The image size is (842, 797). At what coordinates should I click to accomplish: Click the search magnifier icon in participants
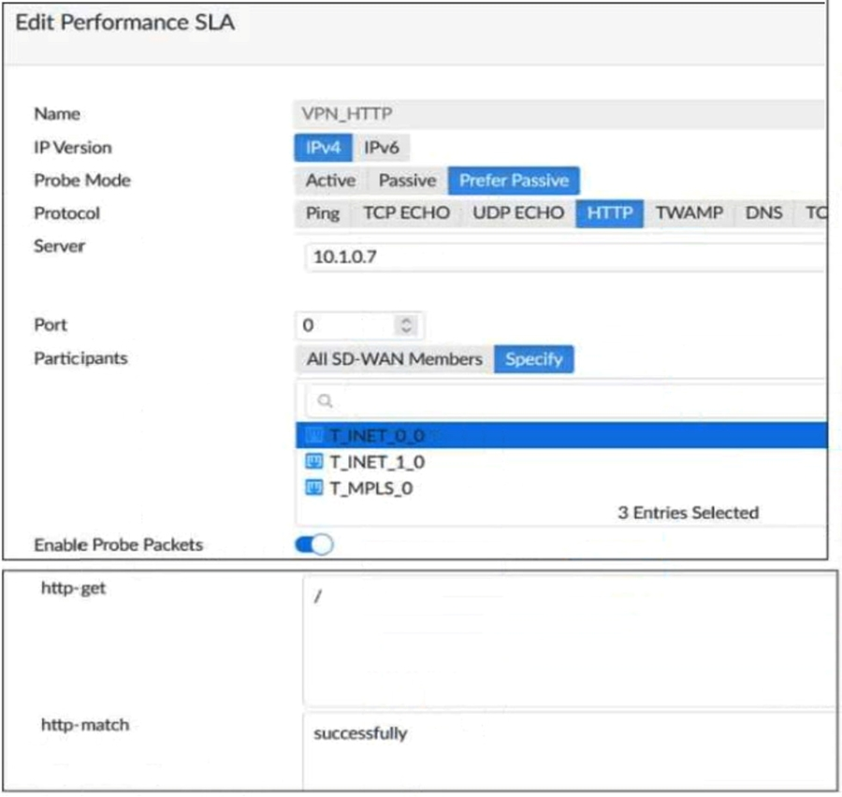coord(325,400)
